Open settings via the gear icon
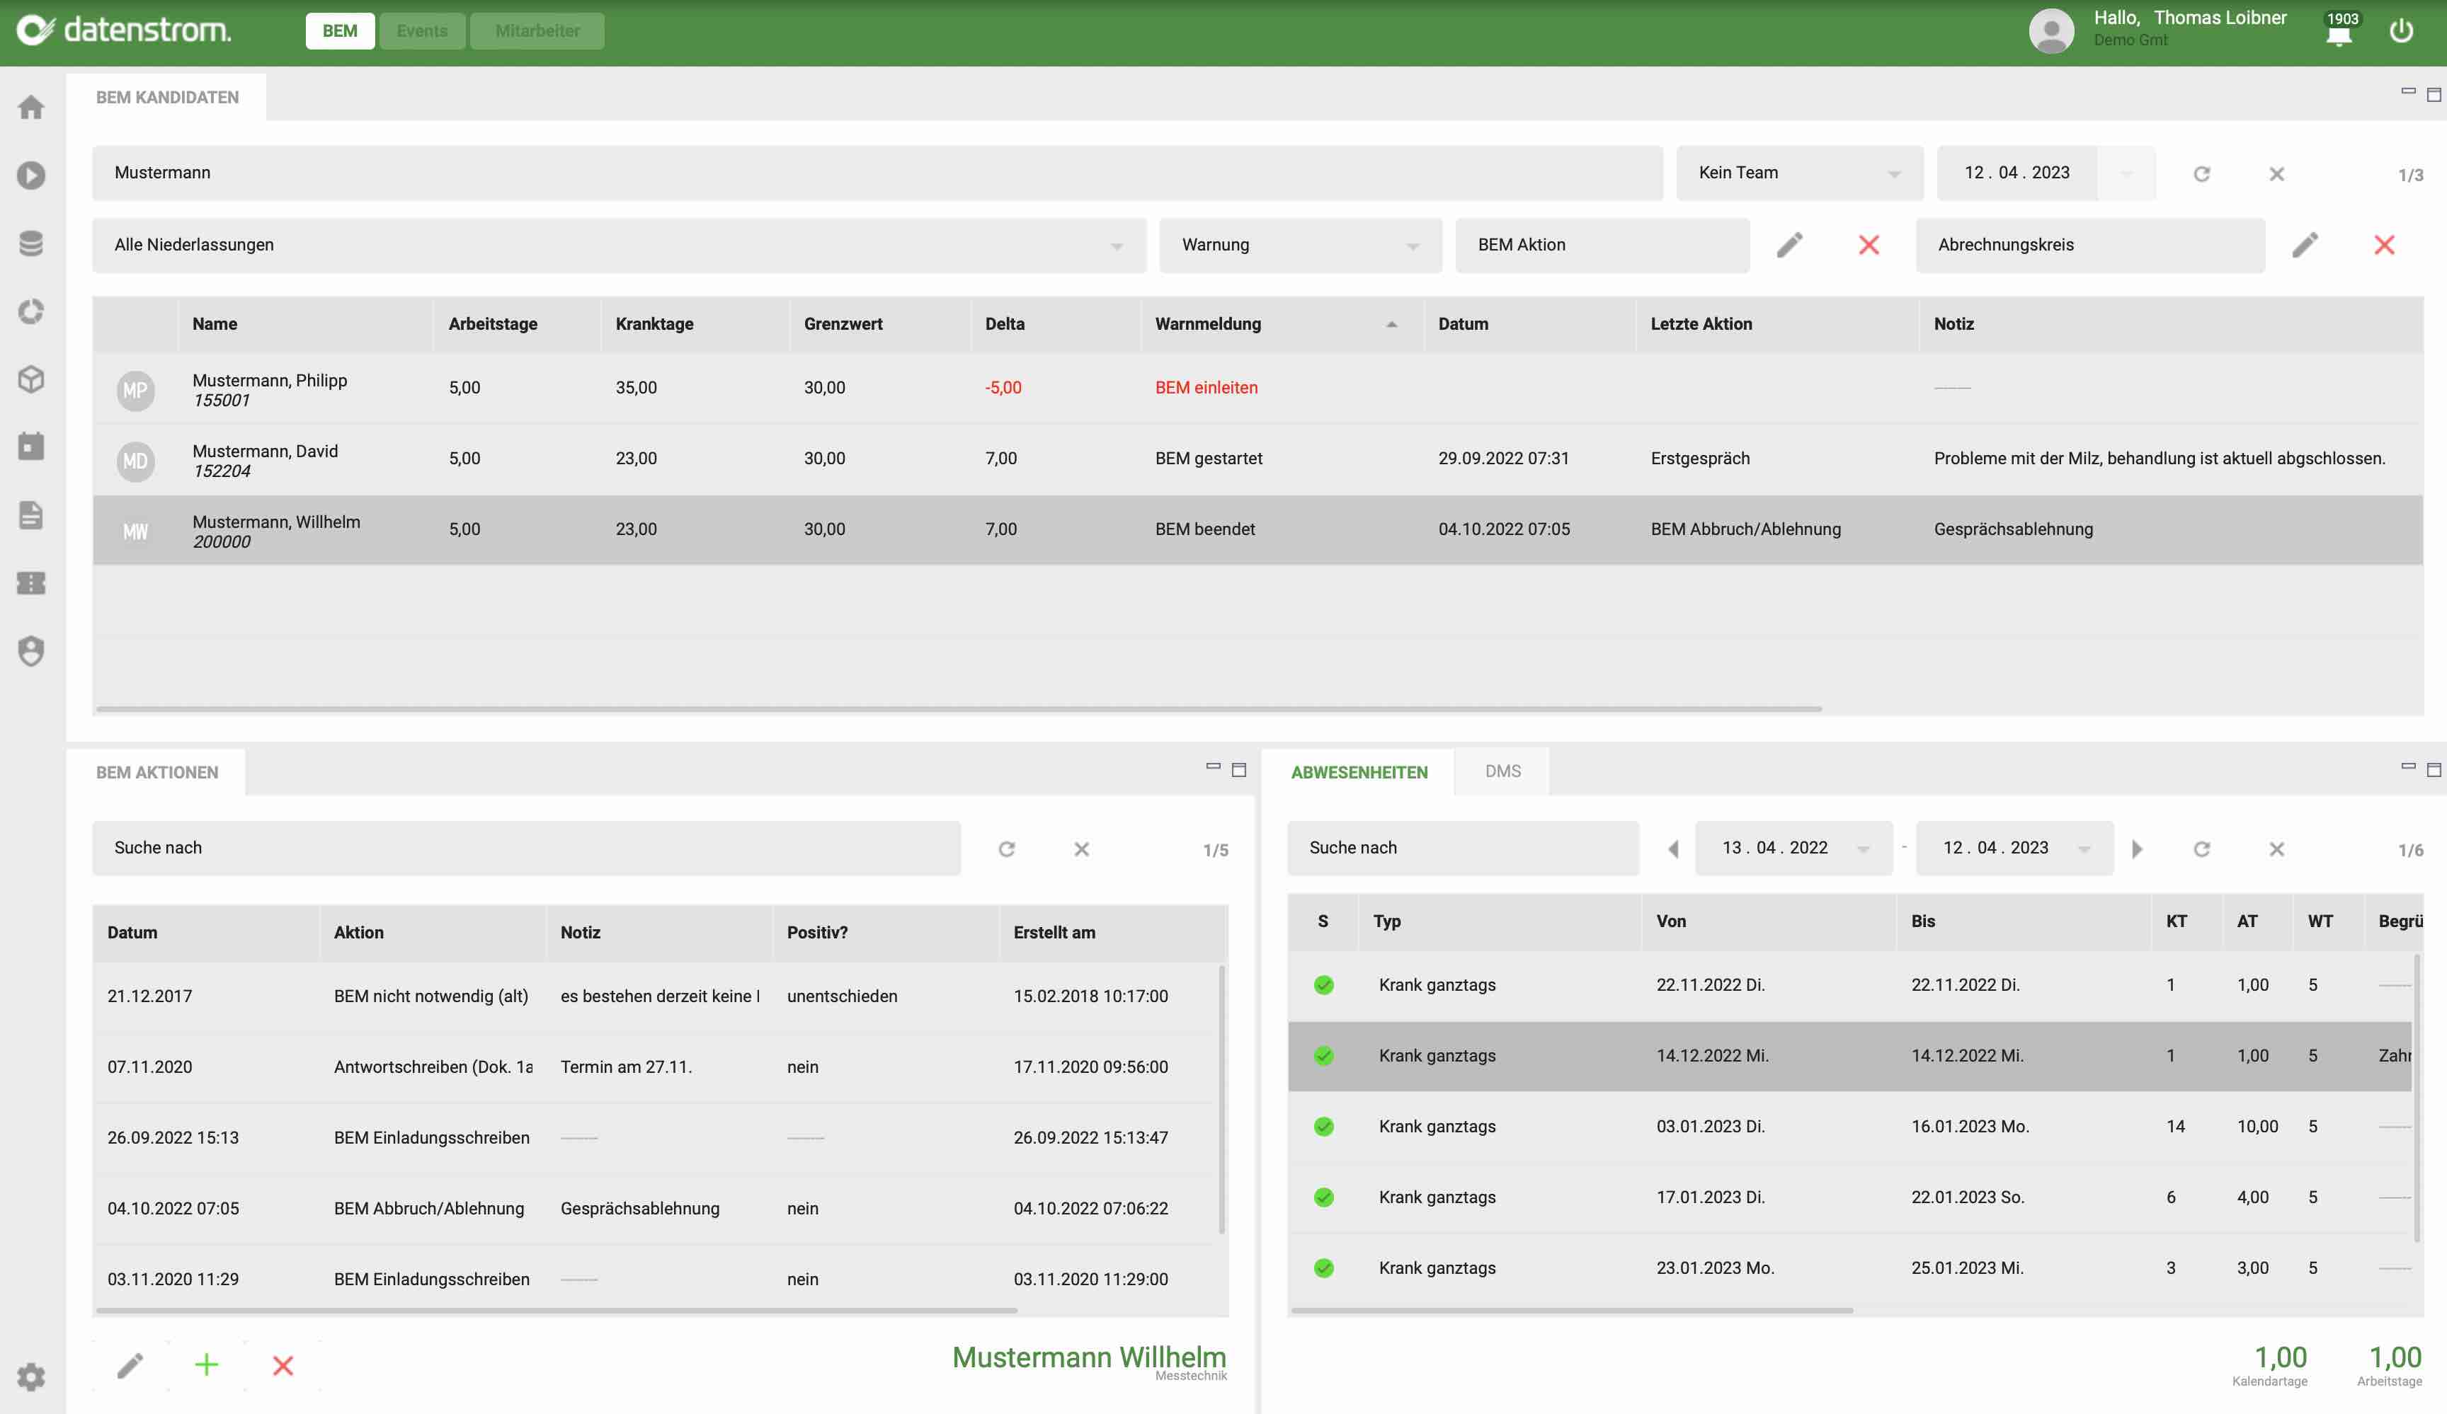The height and width of the screenshot is (1414, 2447). pyautogui.click(x=32, y=1376)
